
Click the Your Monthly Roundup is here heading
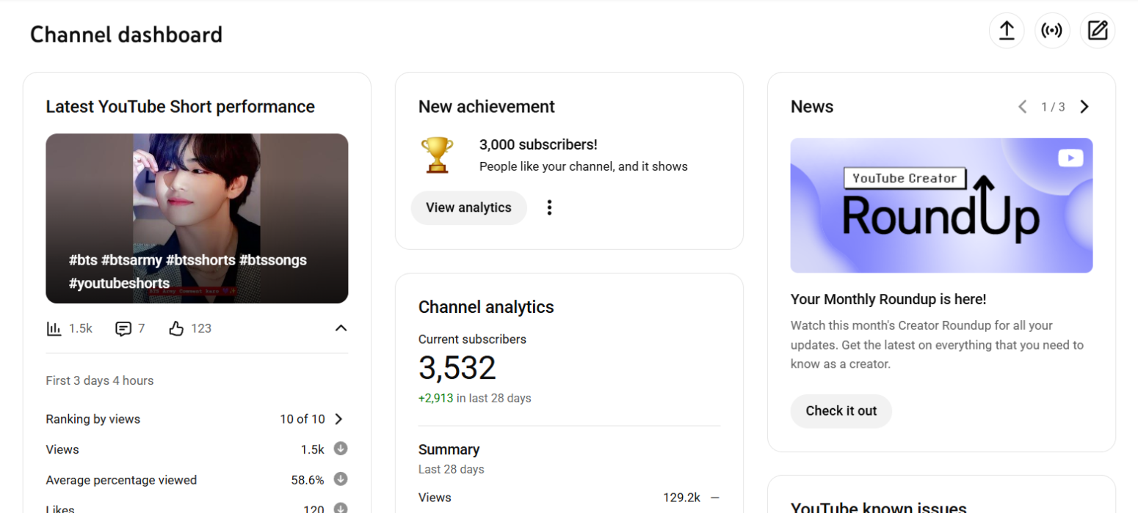(888, 299)
